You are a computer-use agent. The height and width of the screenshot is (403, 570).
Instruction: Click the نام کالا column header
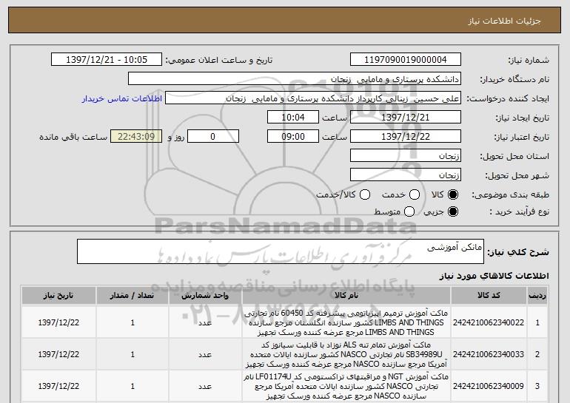click(x=346, y=296)
